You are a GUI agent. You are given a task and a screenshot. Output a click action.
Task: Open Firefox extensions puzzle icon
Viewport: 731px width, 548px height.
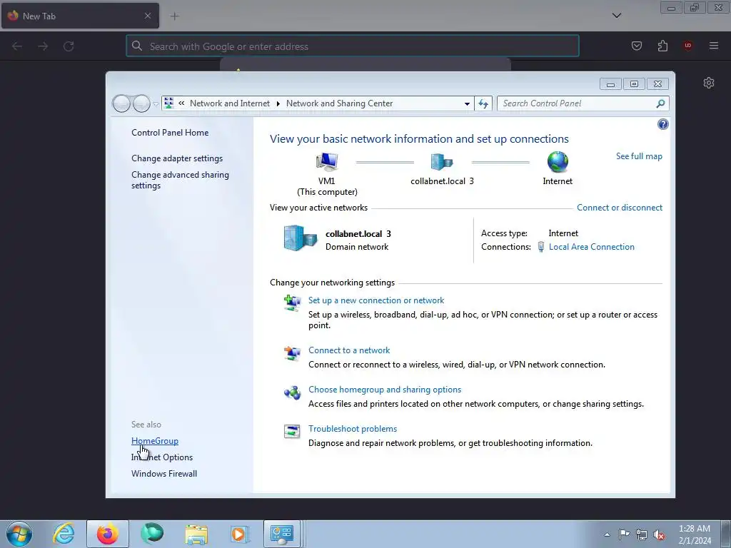tap(662, 46)
